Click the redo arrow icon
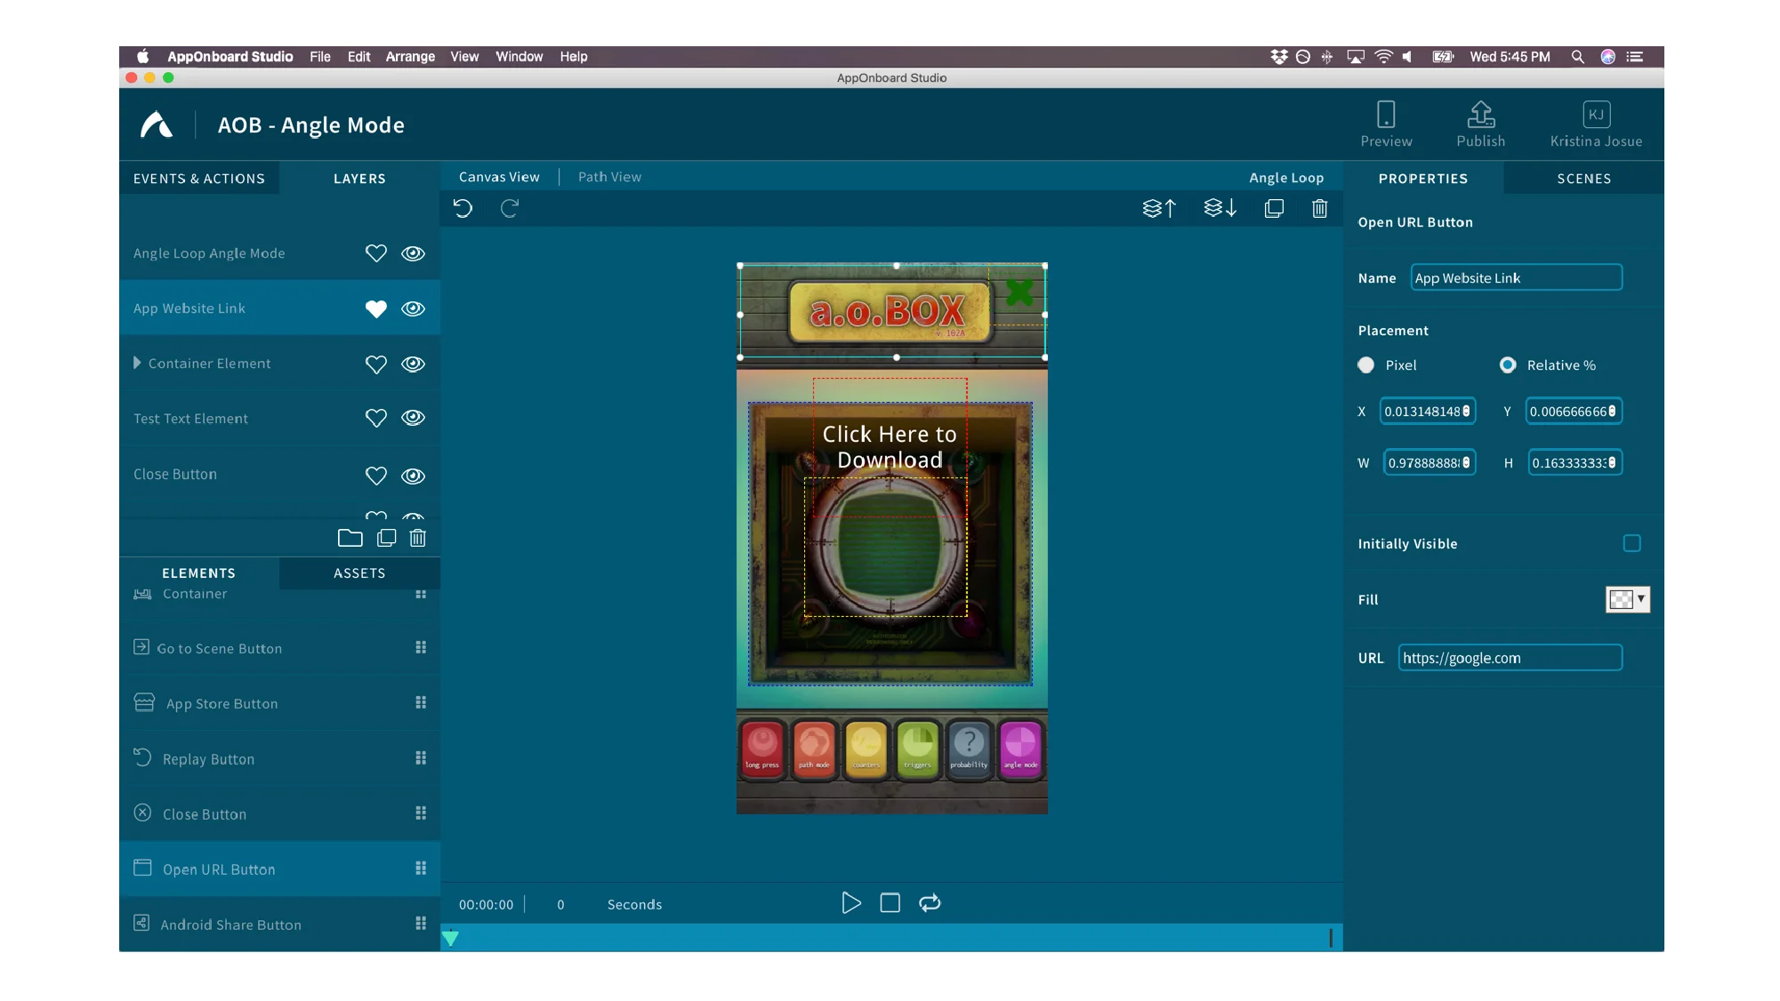 [x=510, y=208]
